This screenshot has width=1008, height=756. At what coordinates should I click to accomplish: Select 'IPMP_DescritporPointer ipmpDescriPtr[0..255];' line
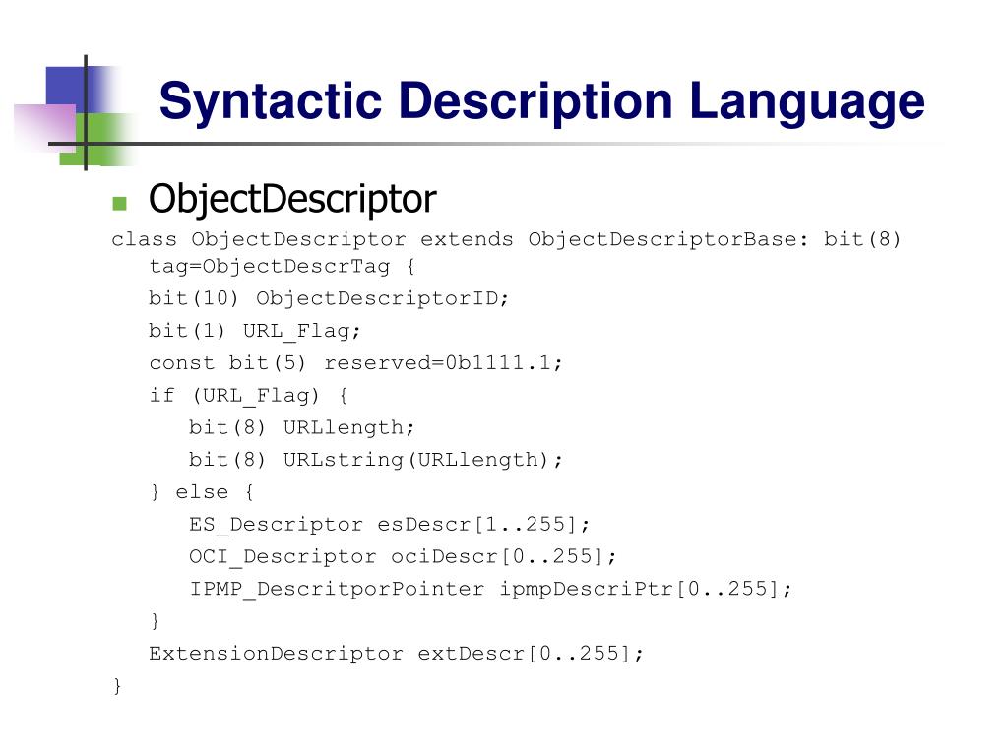[x=490, y=589]
